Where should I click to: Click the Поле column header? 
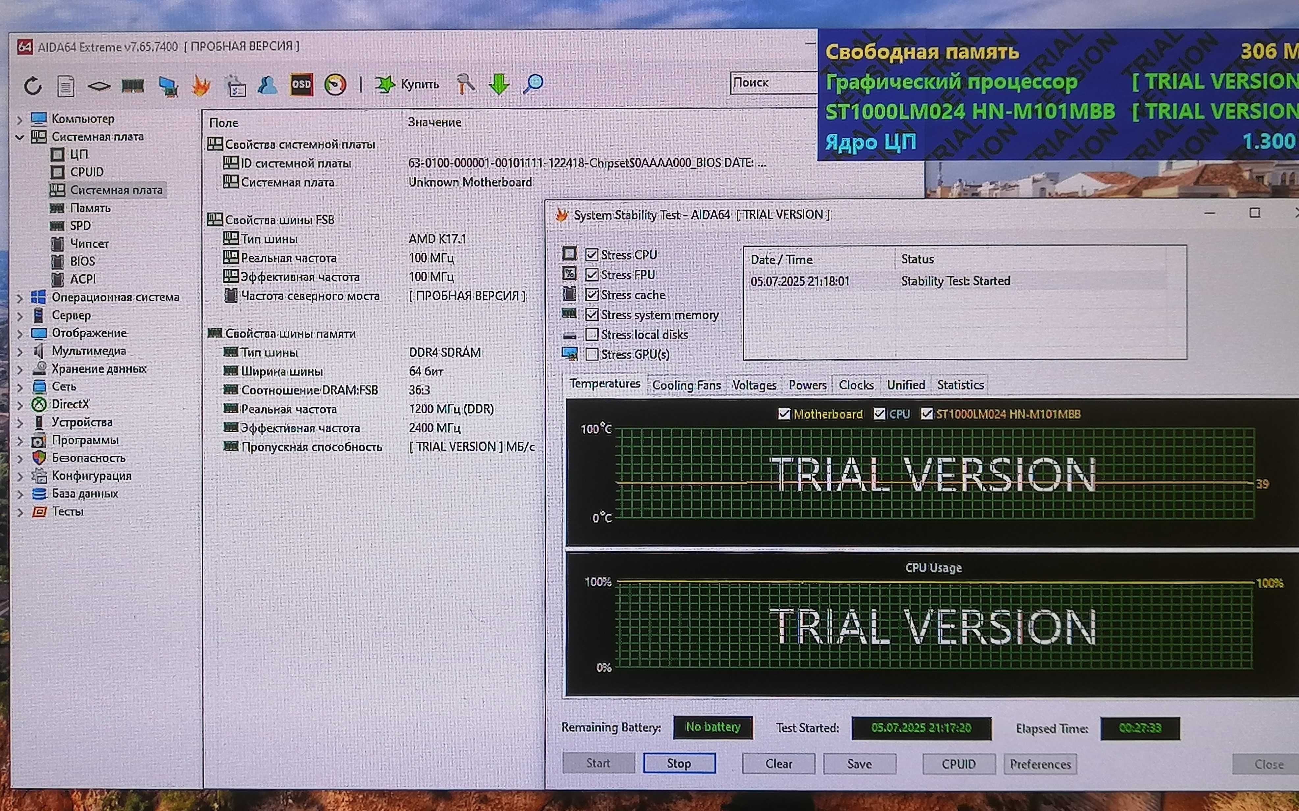(224, 123)
